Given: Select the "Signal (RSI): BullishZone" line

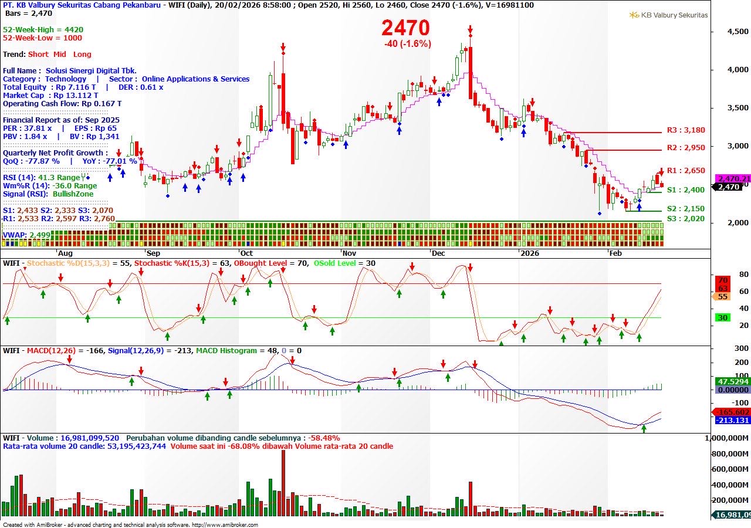Looking at the screenshot, I should tap(48, 194).
